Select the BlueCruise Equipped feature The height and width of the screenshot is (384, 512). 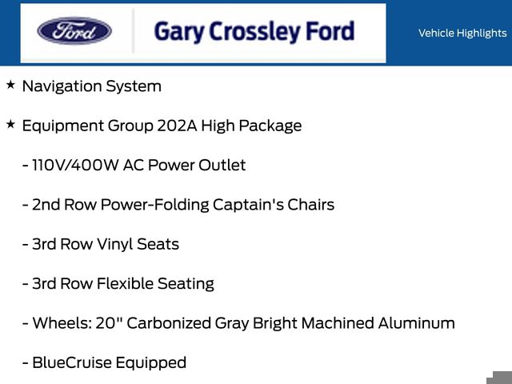tap(109, 362)
